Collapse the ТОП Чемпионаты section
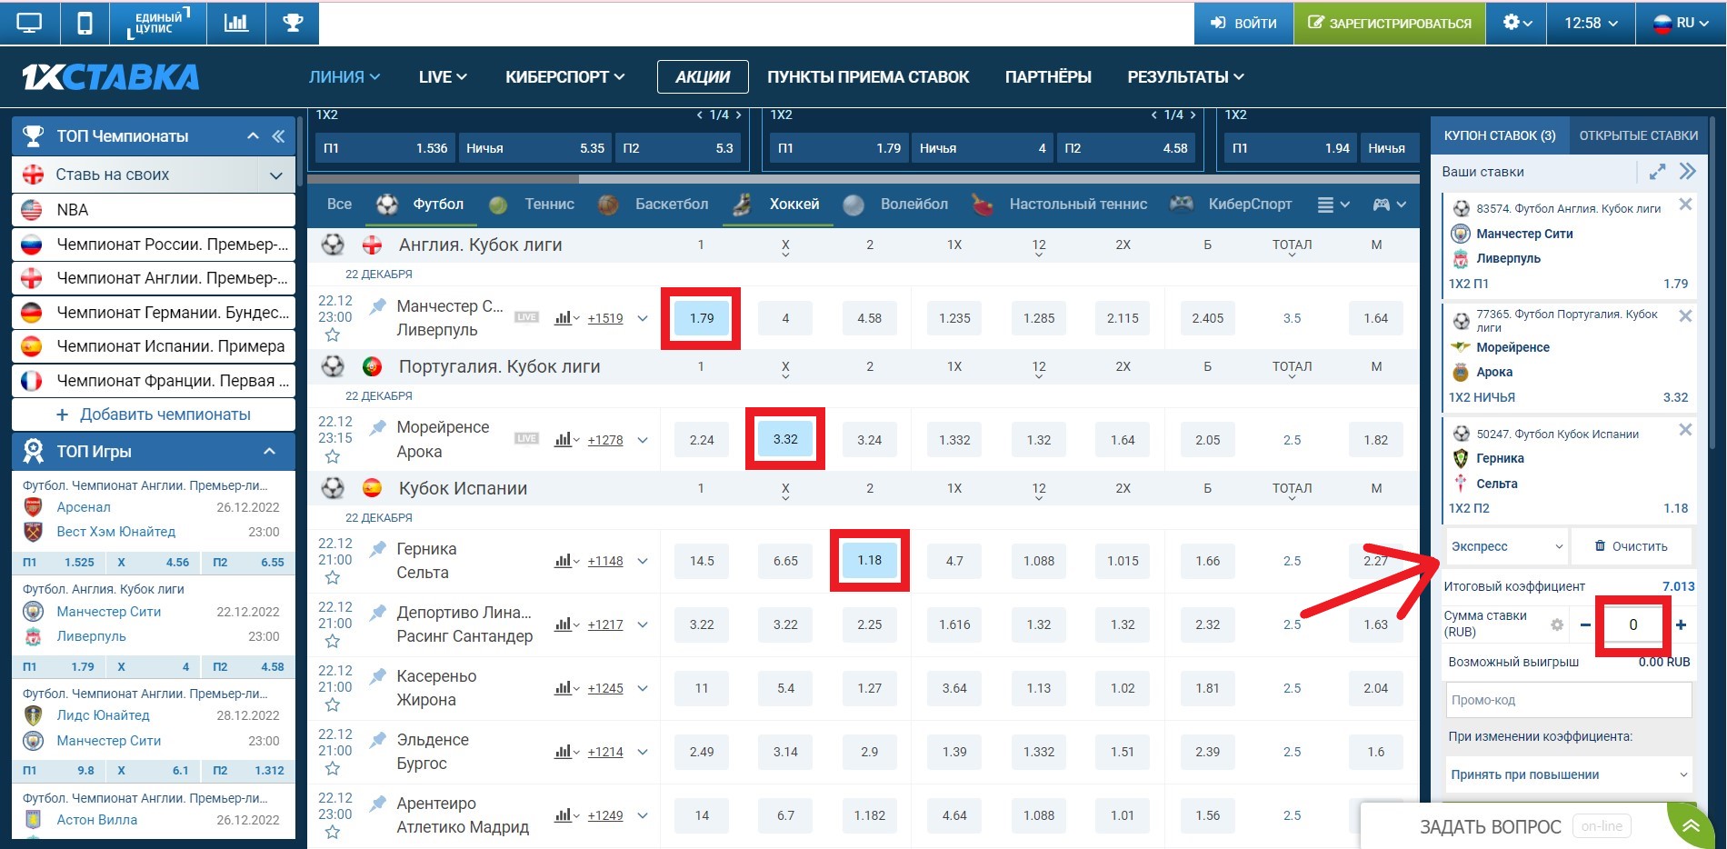The width and height of the screenshot is (1727, 849). pos(253,136)
